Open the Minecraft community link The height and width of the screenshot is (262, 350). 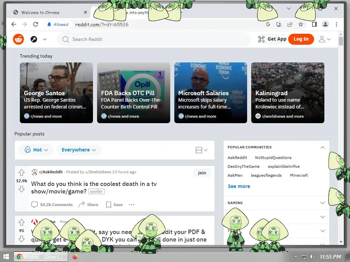299,175
